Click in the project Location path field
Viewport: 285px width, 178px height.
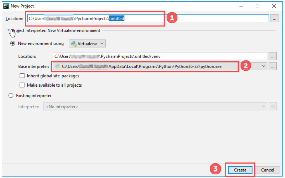click(x=148, y=18)
